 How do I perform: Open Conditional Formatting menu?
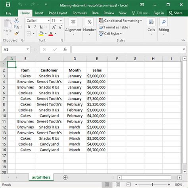(120, 21)
